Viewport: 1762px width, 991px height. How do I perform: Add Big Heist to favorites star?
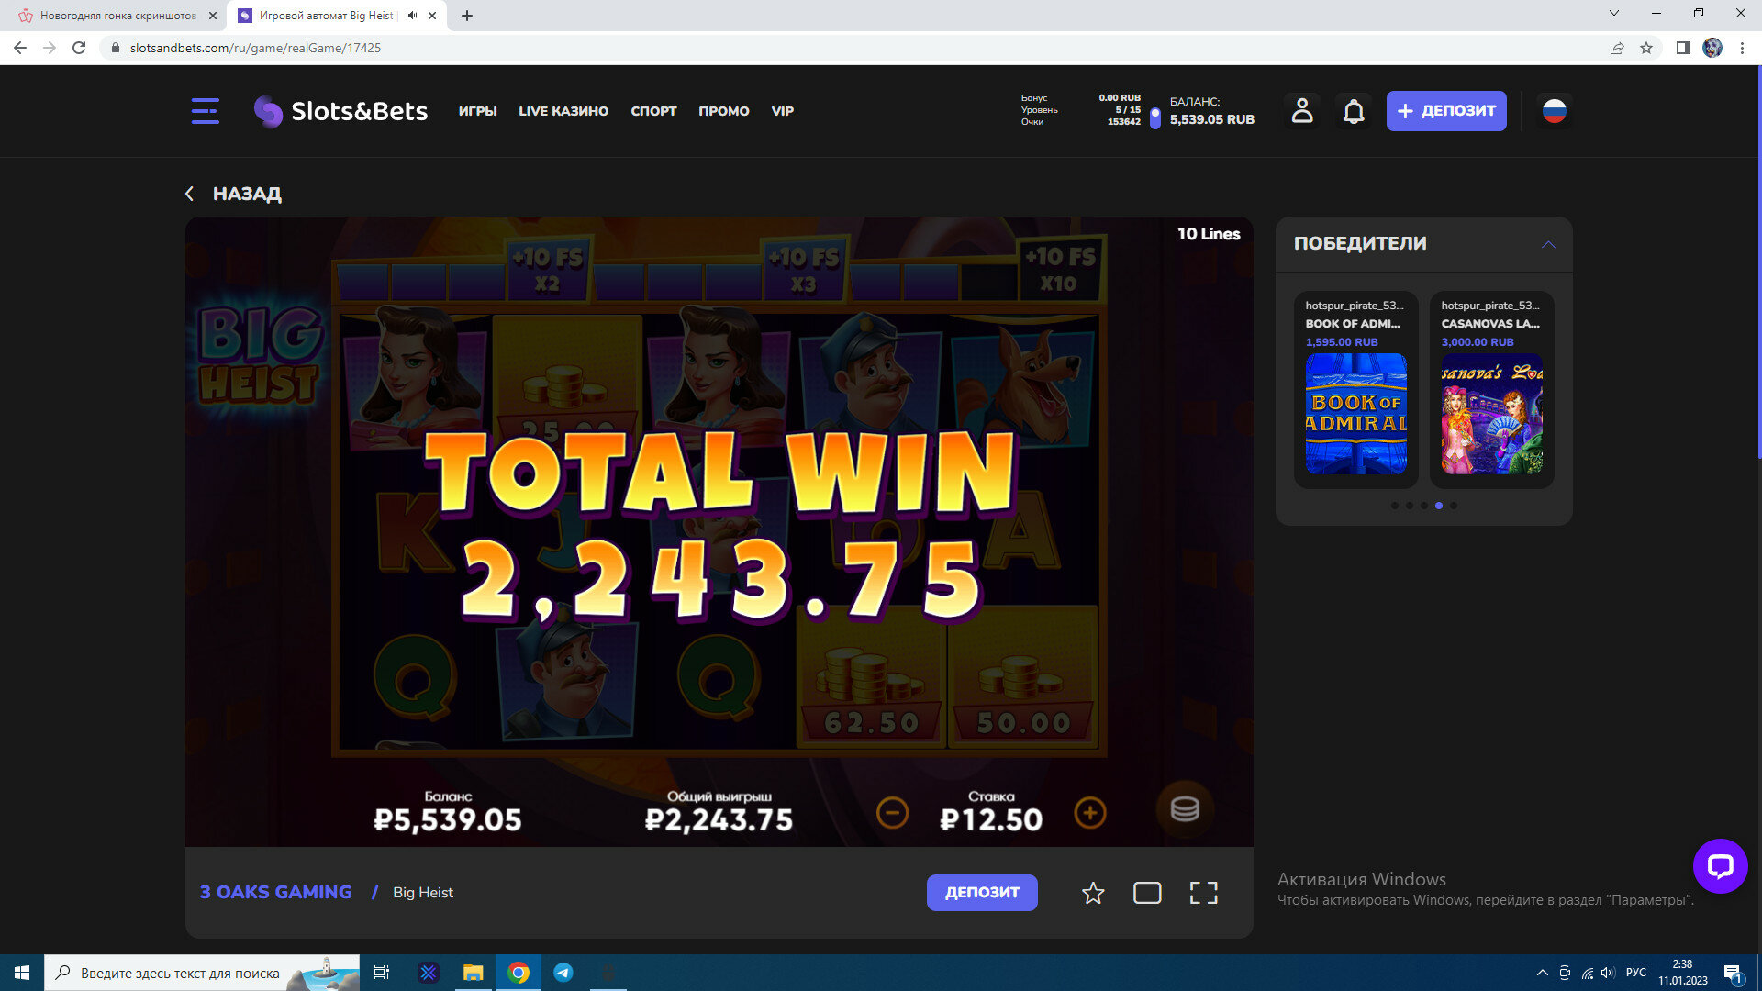[1092, 893]
